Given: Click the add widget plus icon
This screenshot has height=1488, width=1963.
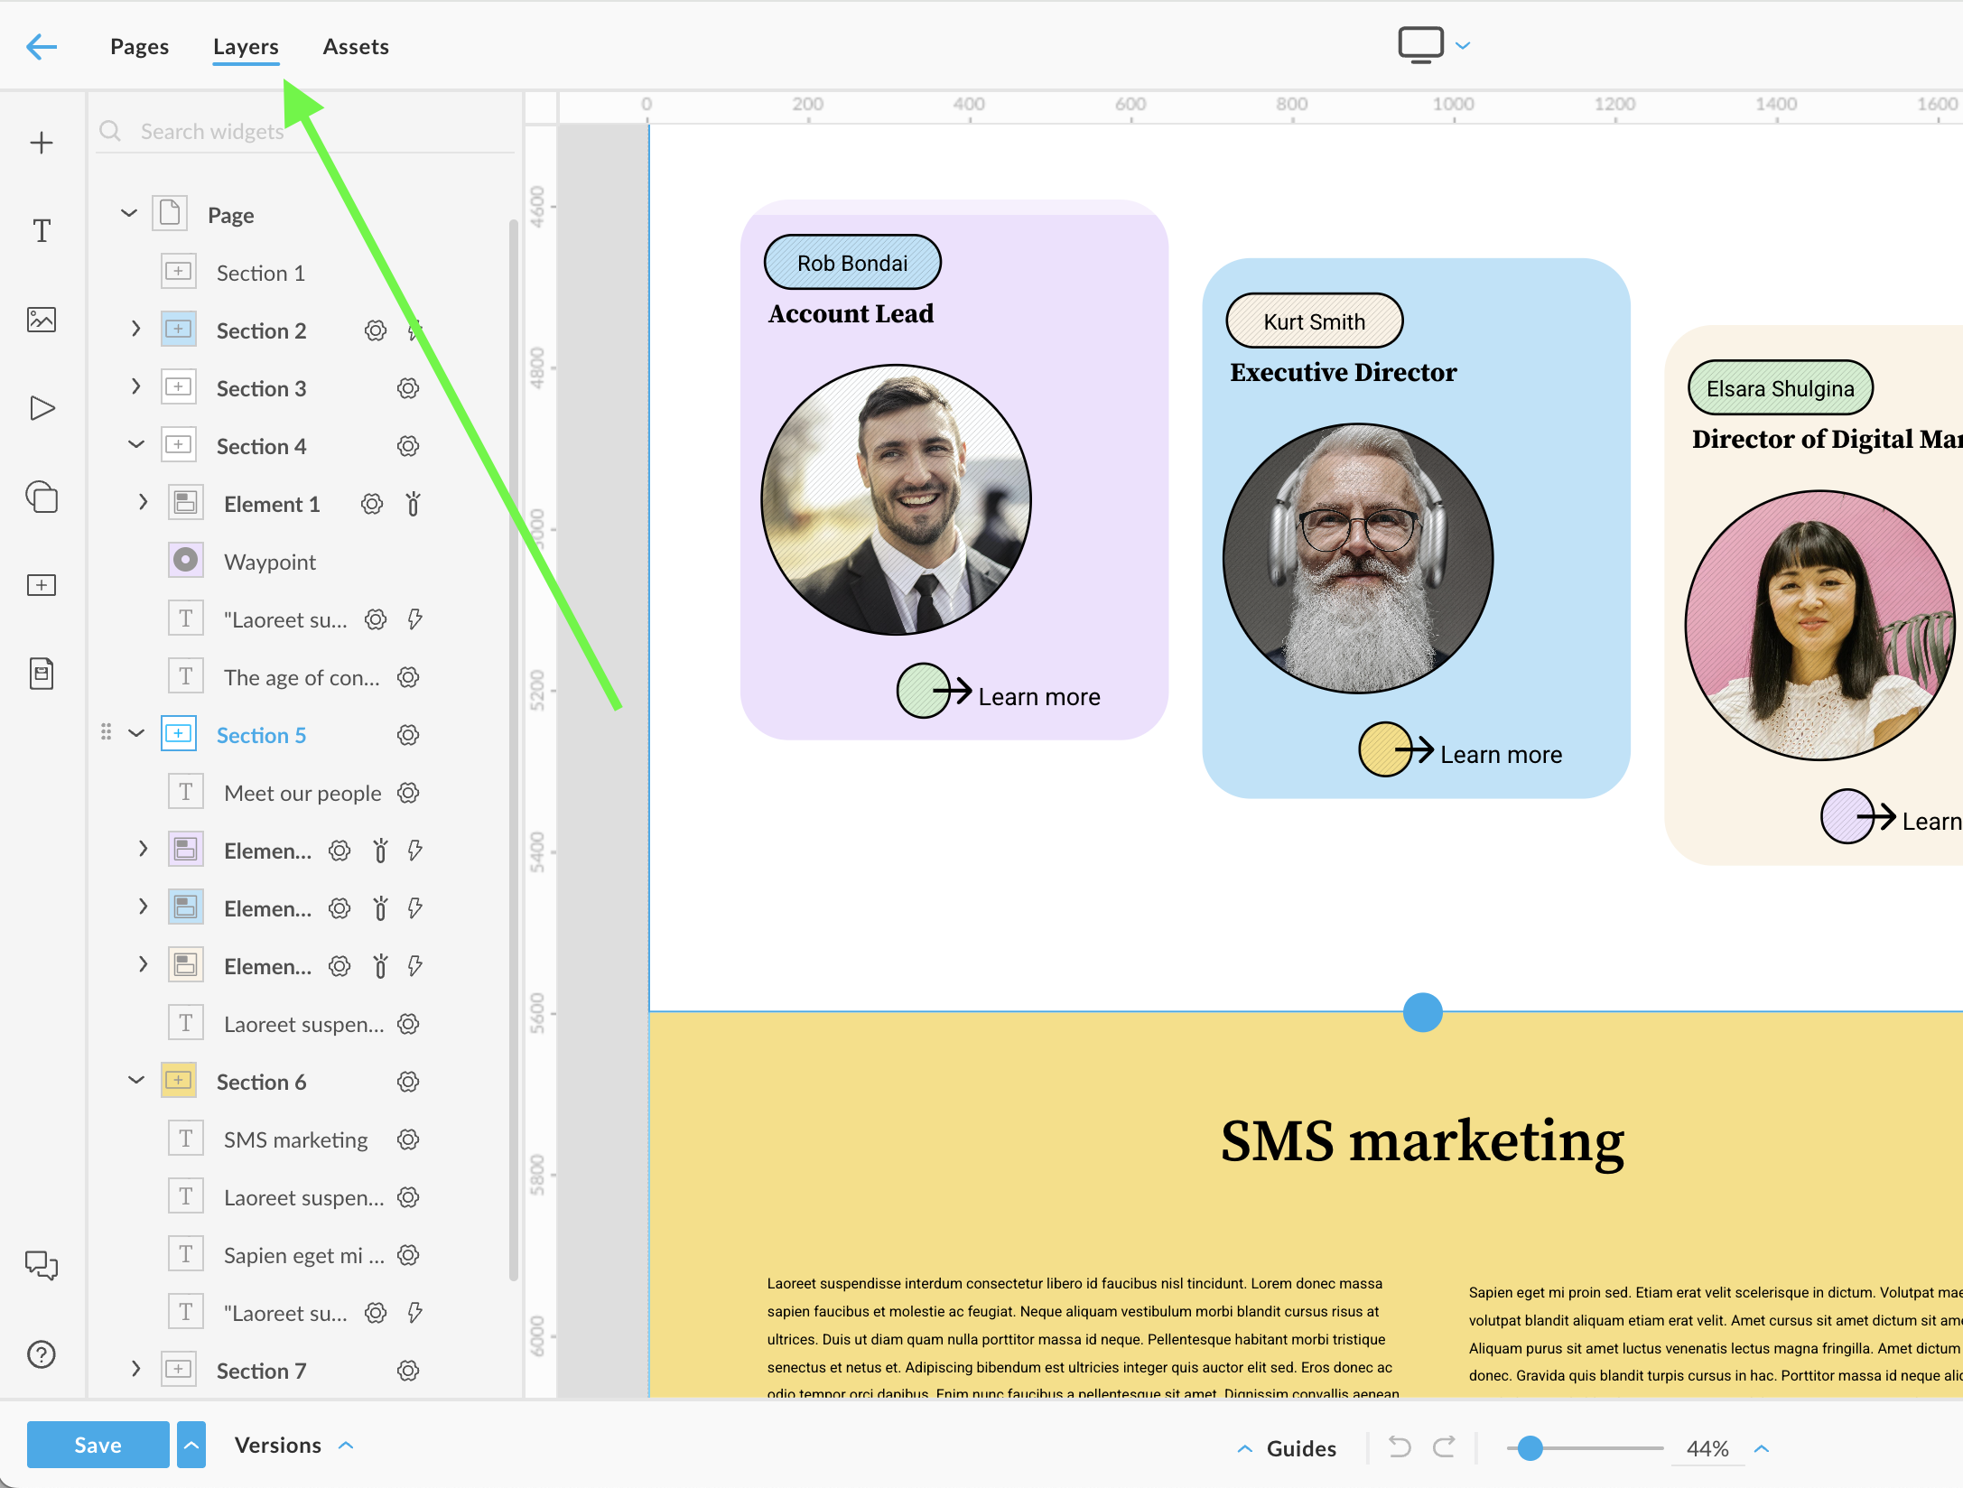Looking at the screenshot, I should point(42,143).
